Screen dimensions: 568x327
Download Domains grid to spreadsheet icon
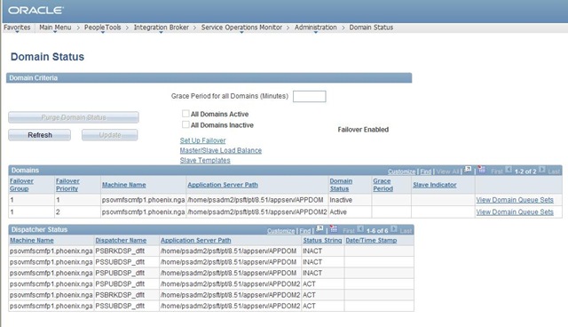pos(481,170)
